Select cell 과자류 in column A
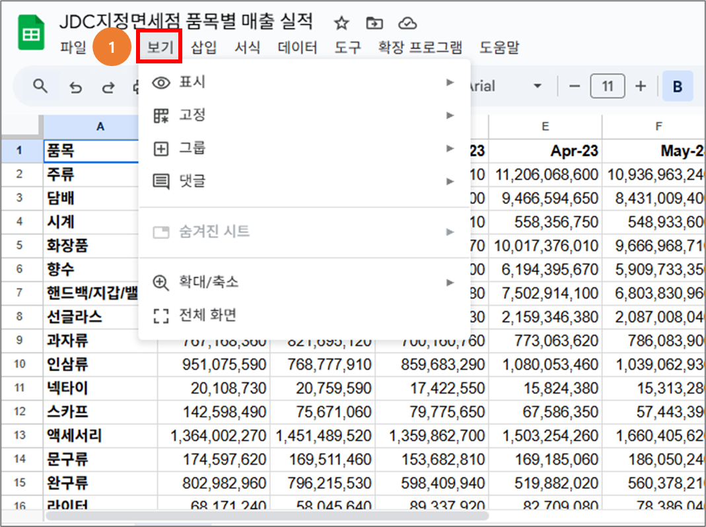This screenshot has height=527, width=706. tap(91, 341)
